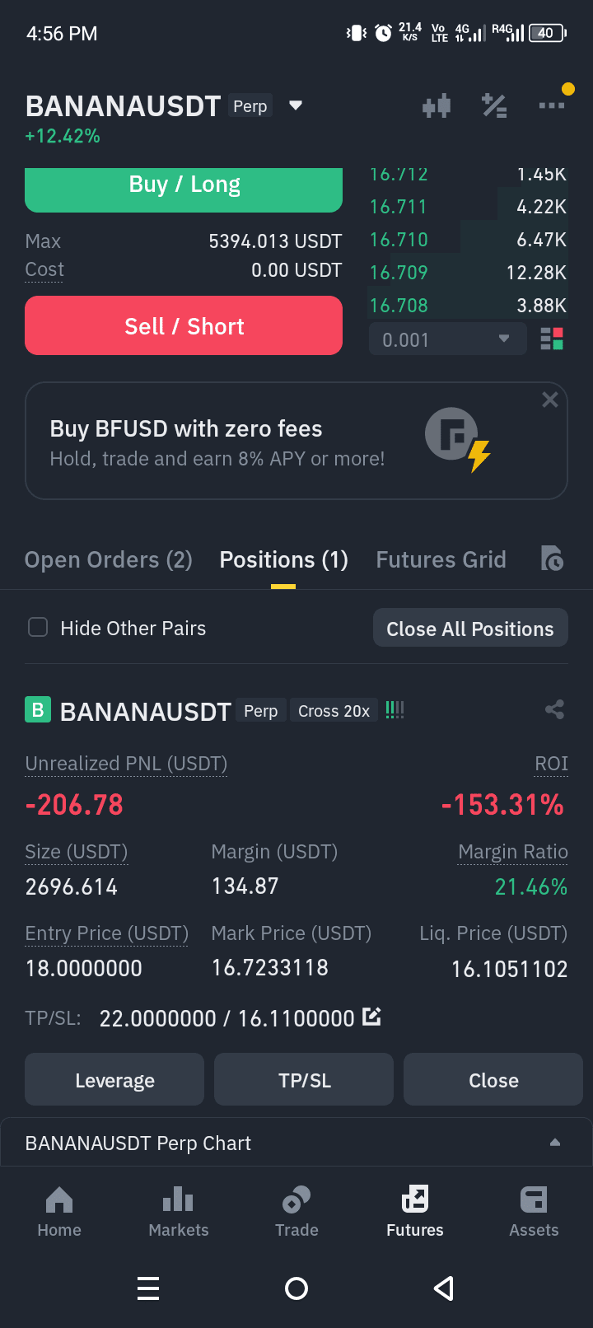Screen dimensions: 593x1328
Task: Open the order history clock icon
Action: [552, 558]
